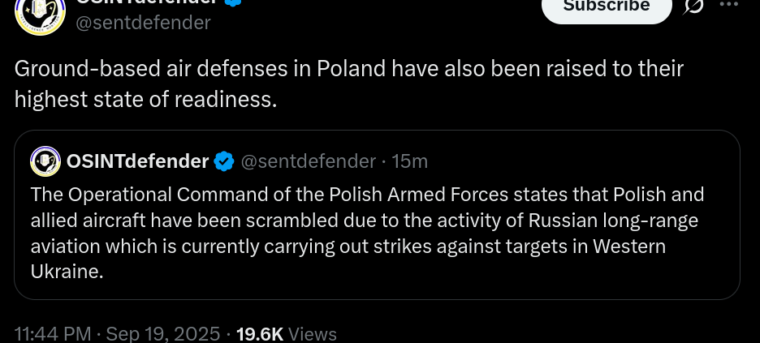Click the Grok explain-post icon
The height and width of the screenshot is (343, 760).
[693, 6]
